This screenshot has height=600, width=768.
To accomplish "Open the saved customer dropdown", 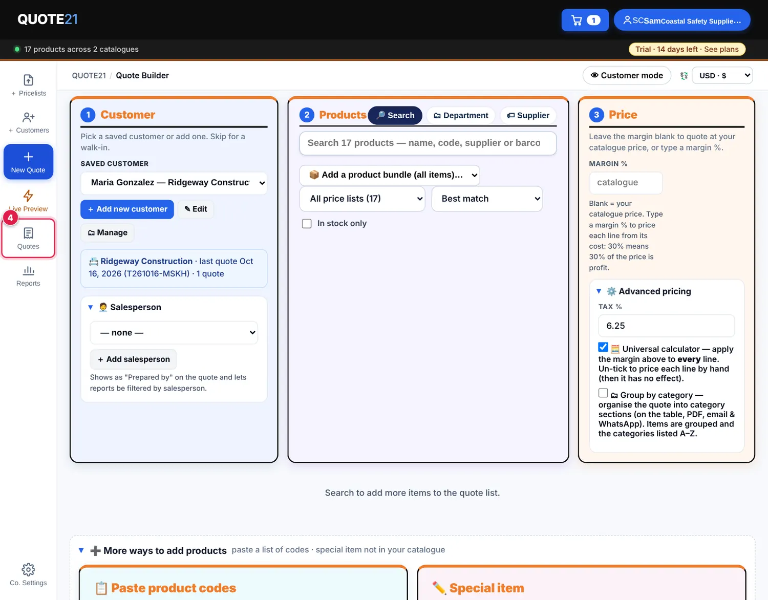I will coord(174,183).
